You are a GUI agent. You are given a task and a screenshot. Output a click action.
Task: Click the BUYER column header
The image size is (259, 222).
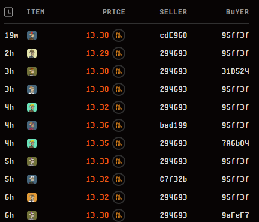coord(237,12)
